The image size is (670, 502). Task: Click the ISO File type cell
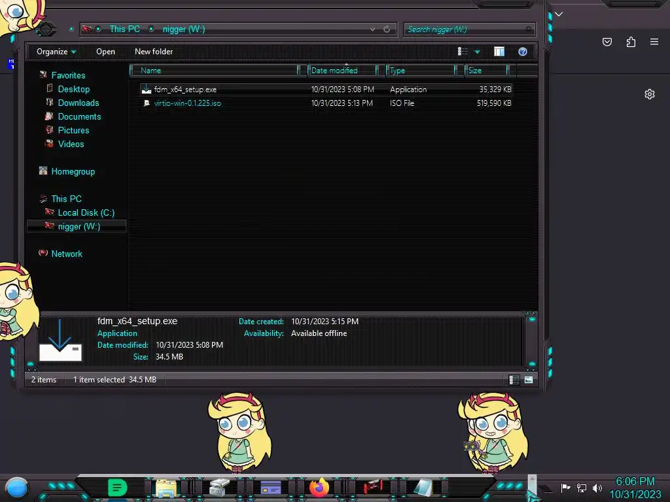pos(402,103)
